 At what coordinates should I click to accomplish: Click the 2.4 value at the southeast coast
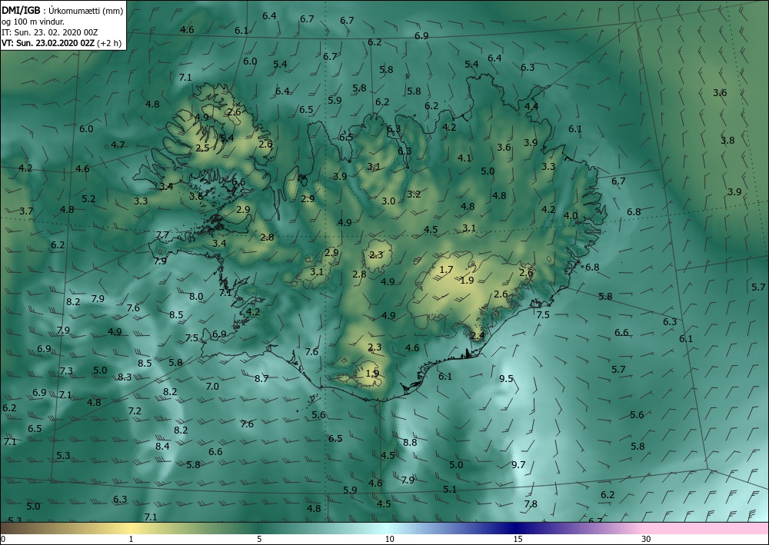point(478,336)
